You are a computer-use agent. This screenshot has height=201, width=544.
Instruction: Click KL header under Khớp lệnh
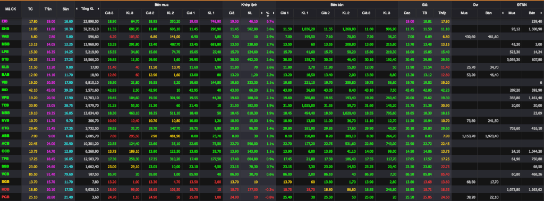pyautogui.click(x=250, y=13)
